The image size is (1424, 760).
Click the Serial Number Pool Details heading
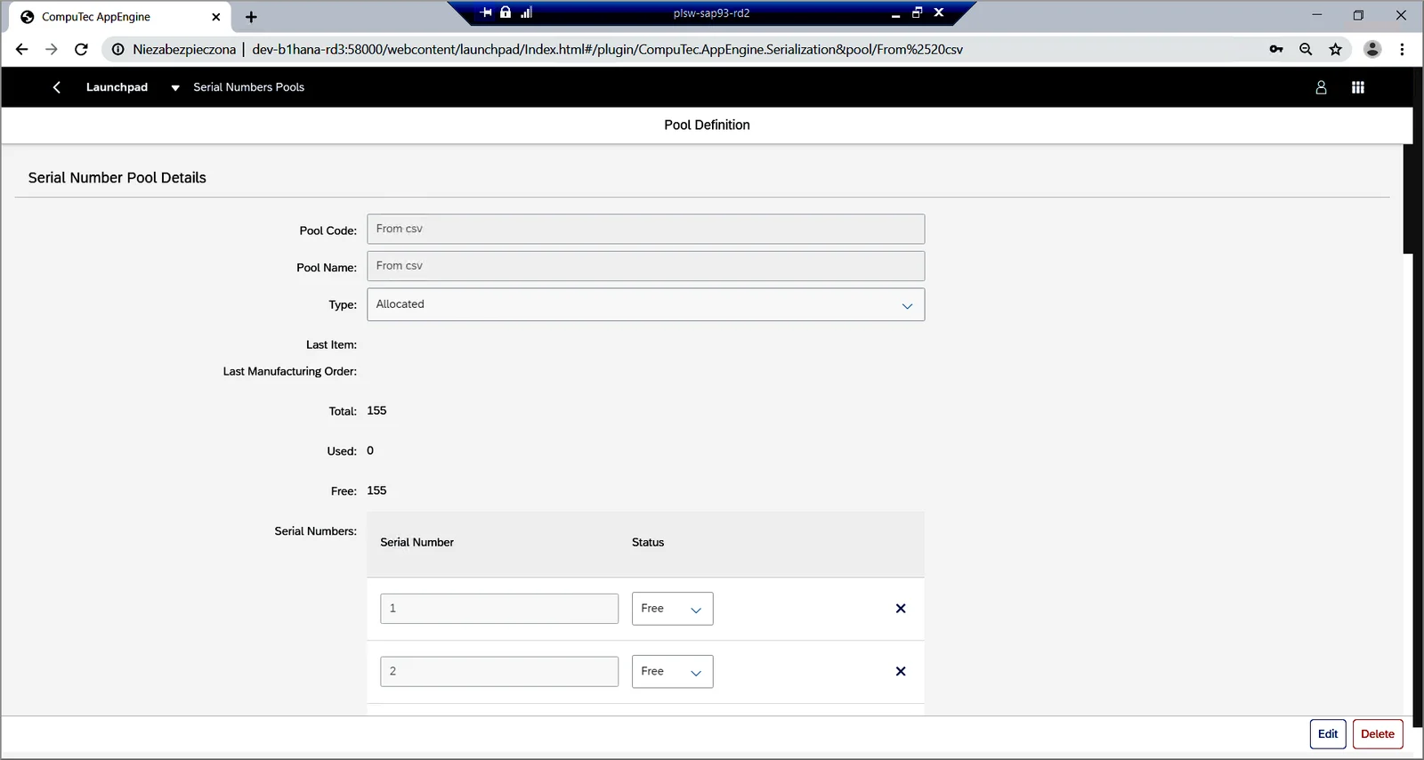117,178
